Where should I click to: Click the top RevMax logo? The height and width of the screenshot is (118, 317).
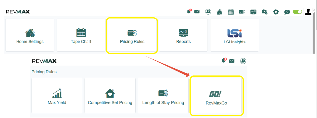pos(18,12)
